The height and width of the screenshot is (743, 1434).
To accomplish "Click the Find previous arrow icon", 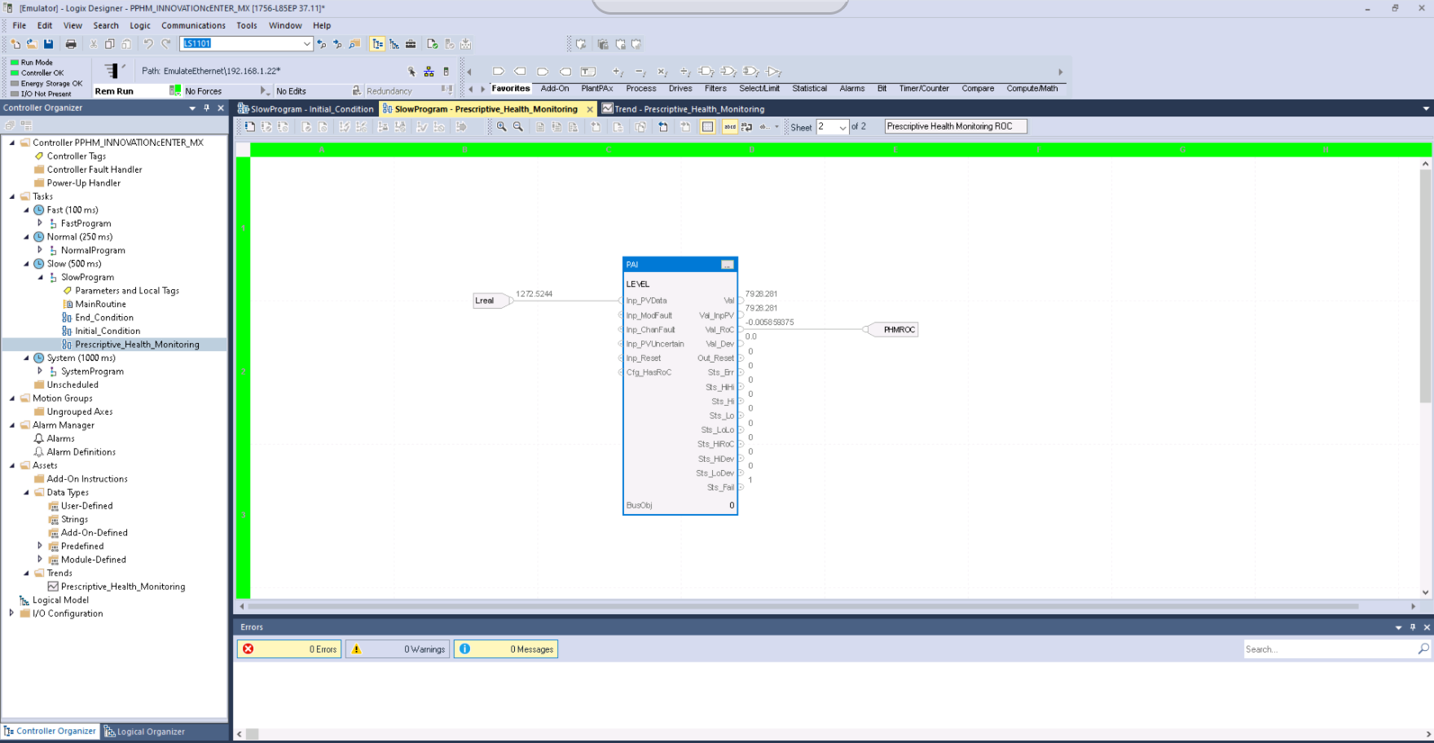I will click(322, 44).
